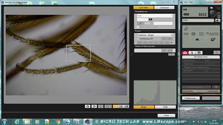Rotate the live view image right
Screen dimensions: 223x125
point(94,106)
